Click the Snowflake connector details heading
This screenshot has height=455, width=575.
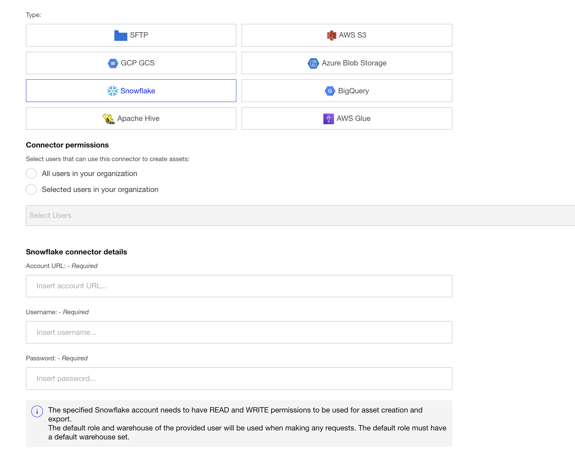click(x=76, y=252)
